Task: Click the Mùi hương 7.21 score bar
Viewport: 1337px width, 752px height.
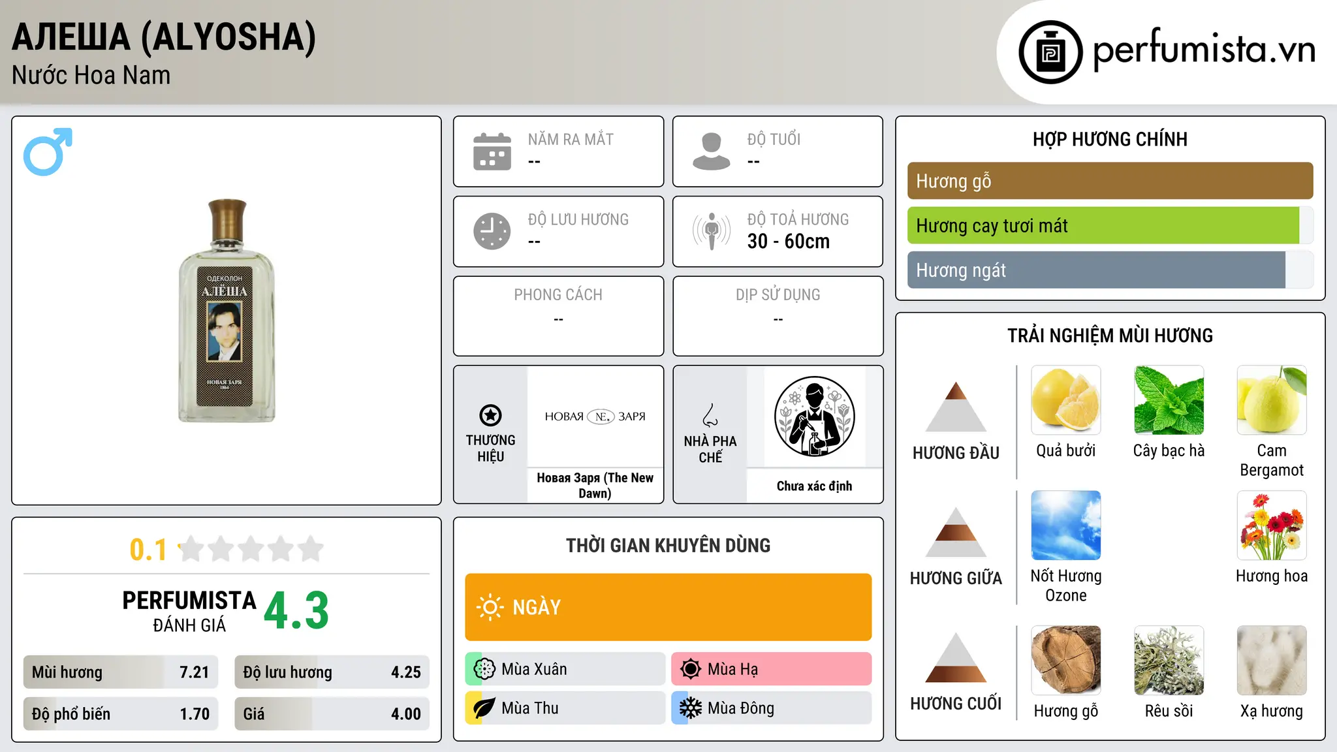Action: pyautogui.click(x=120, y=672)
